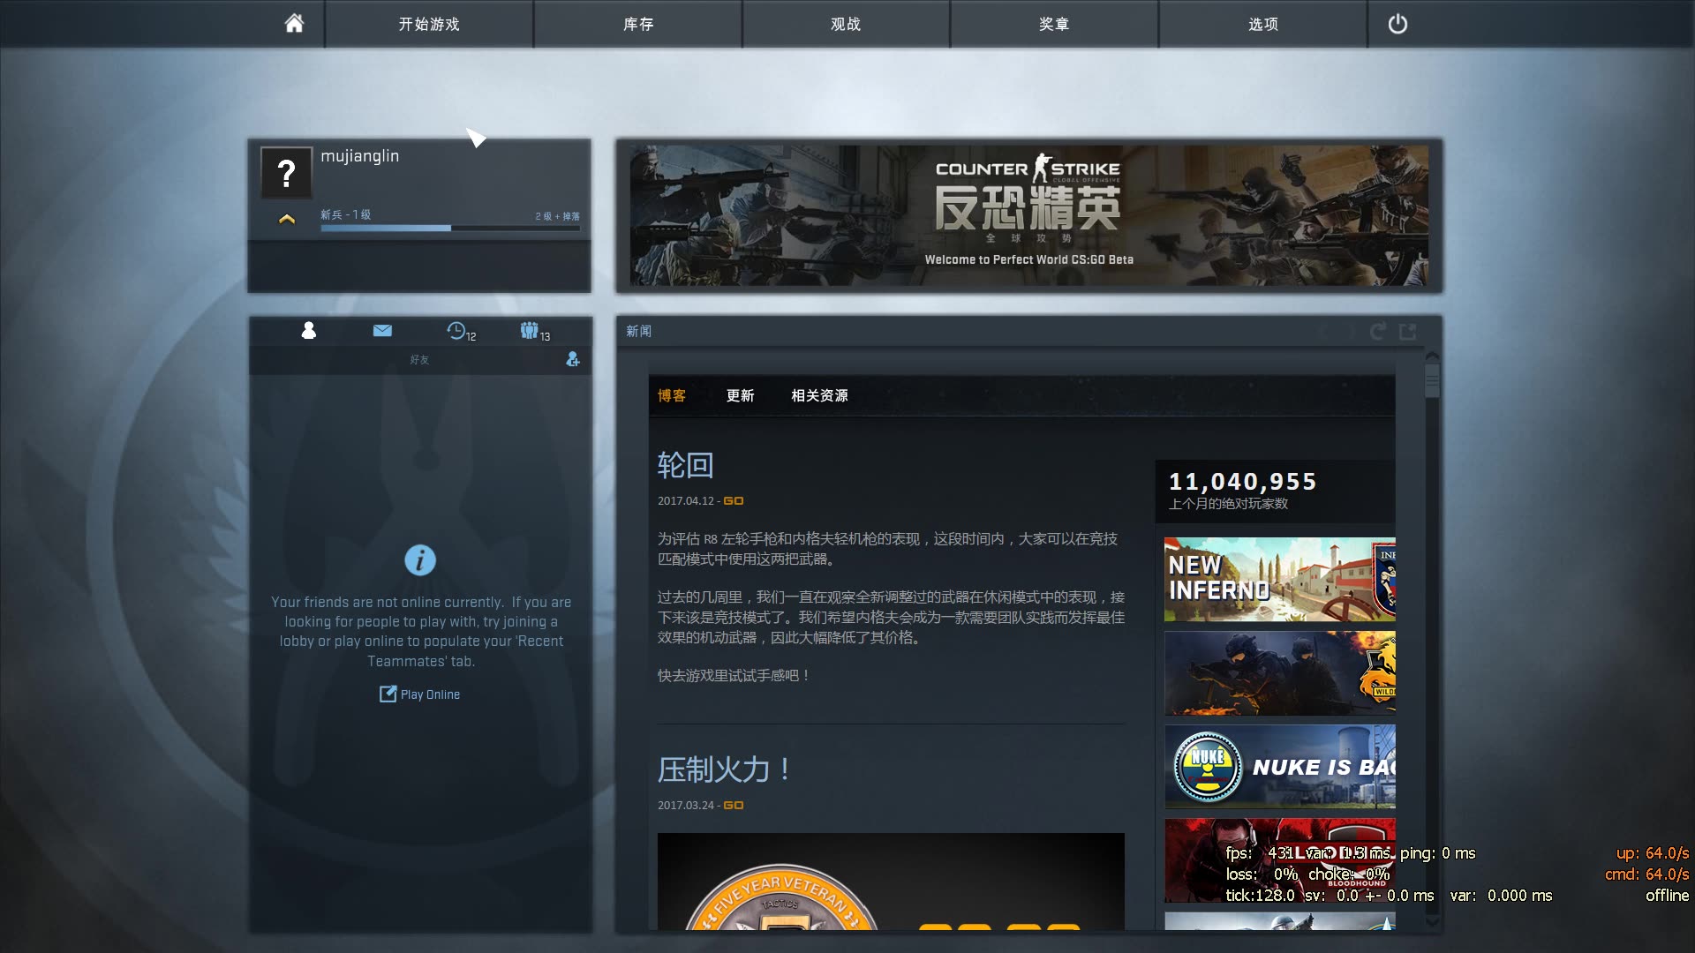Check invites via the envelope icon
The height and width of the screenshot is (953, 1695).
pos(382,331)
